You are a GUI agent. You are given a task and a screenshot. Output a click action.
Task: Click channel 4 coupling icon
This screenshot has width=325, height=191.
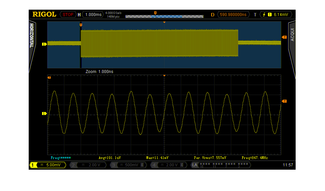[162, 165]
